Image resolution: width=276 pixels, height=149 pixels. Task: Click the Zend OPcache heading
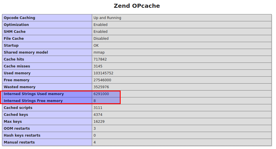[x=137, y=6]
